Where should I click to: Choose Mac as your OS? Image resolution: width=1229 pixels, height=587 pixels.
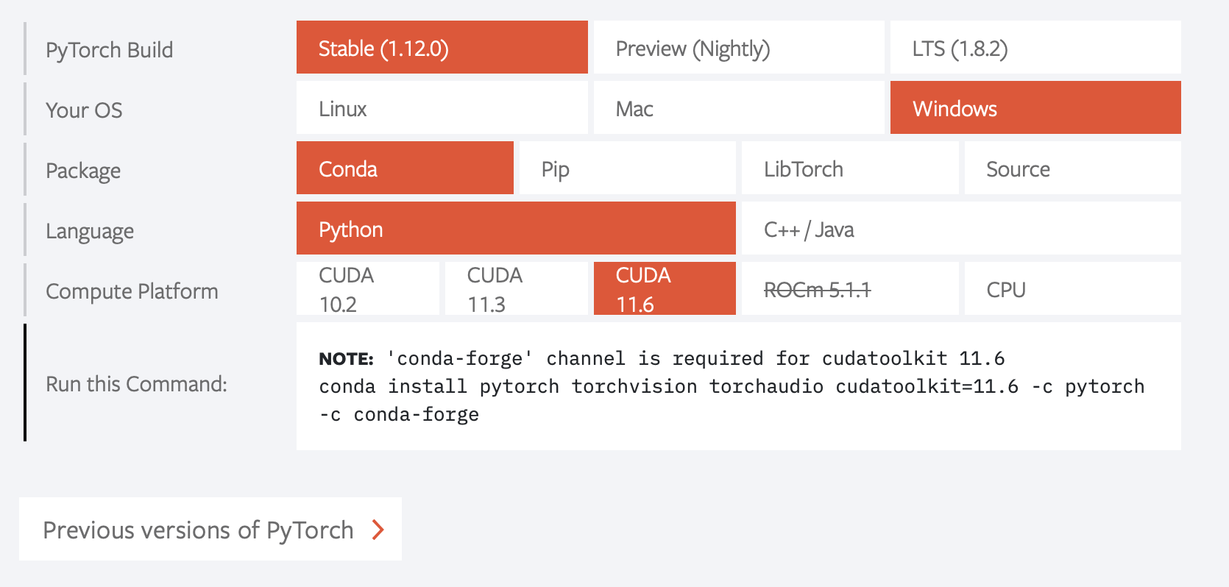[738, 108]
